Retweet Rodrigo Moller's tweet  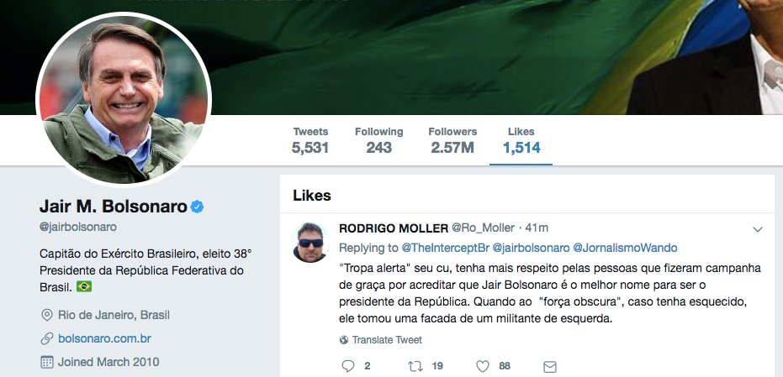pyautogui.click(x=415, y=366)
